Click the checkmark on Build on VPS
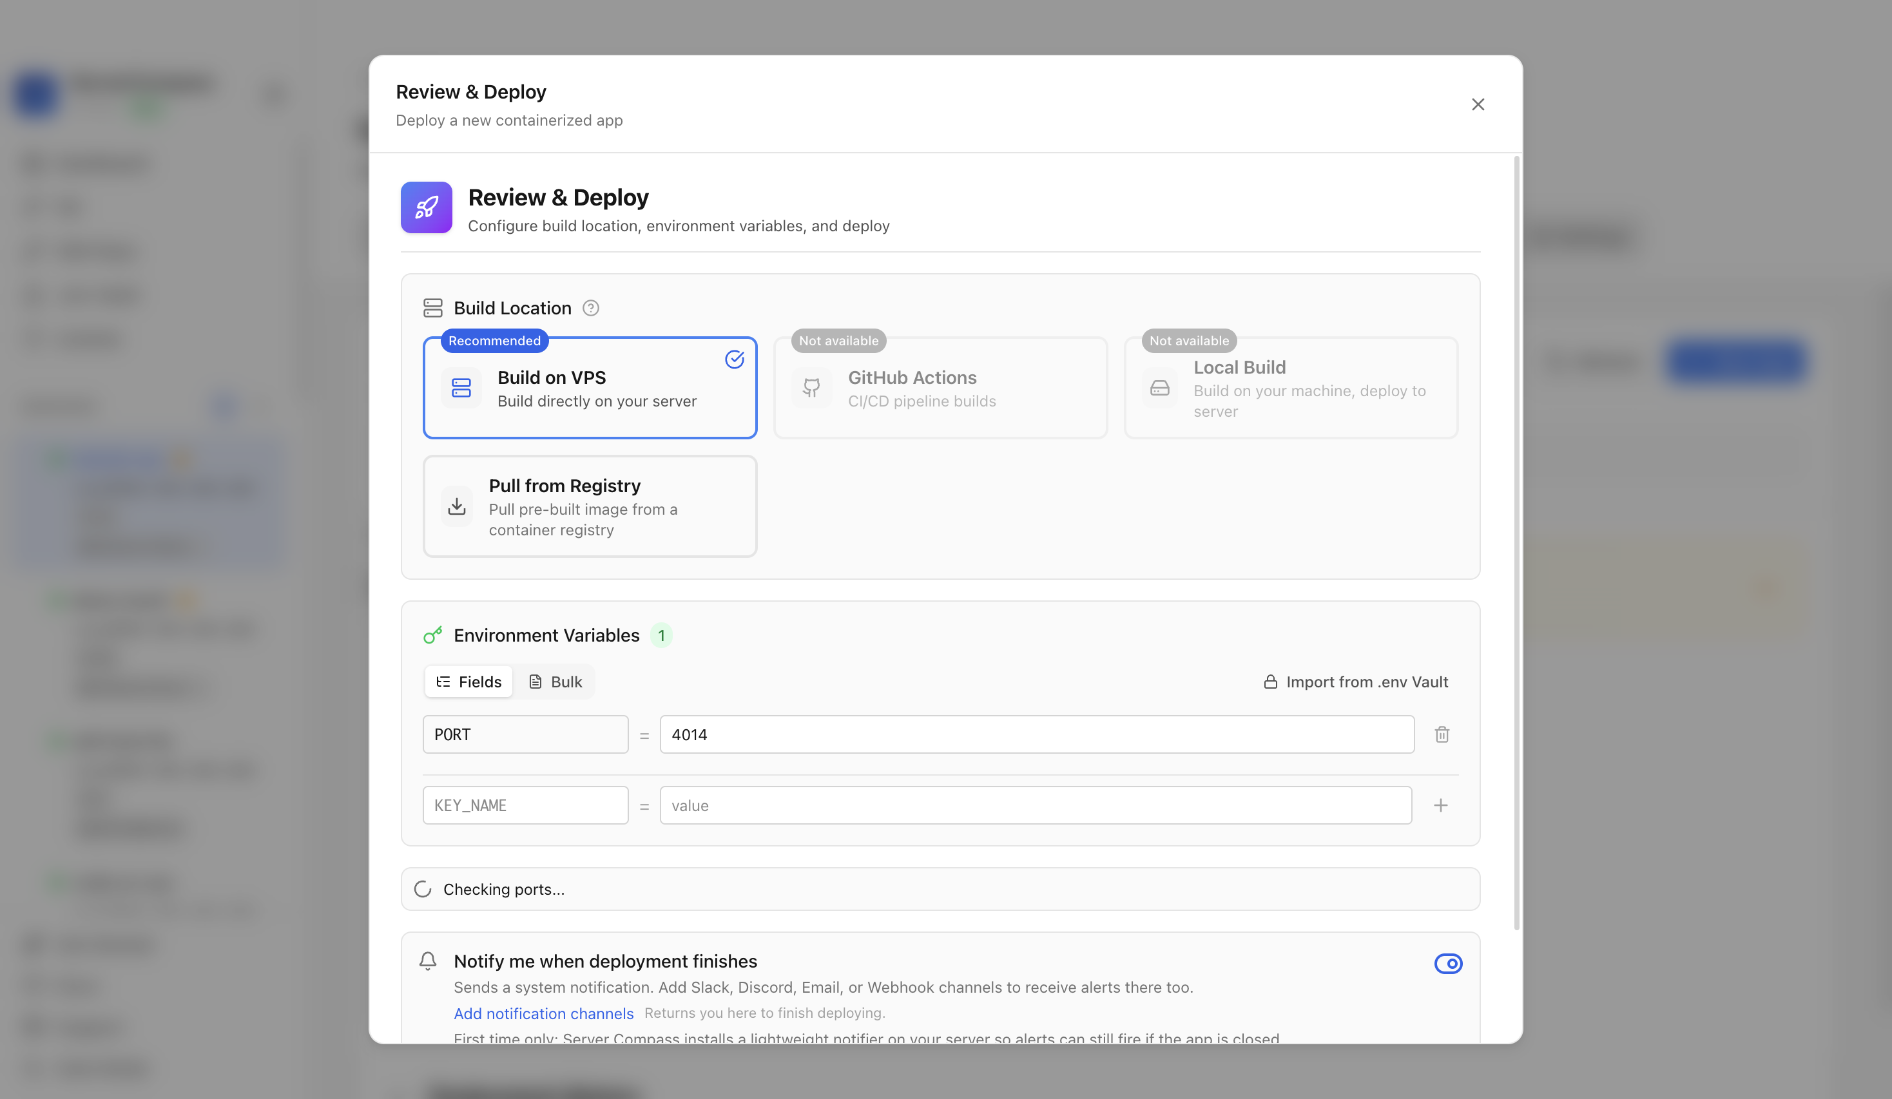 734,359
